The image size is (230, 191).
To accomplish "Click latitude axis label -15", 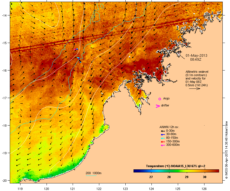I will pyautogui.click(x=4, y=43).
